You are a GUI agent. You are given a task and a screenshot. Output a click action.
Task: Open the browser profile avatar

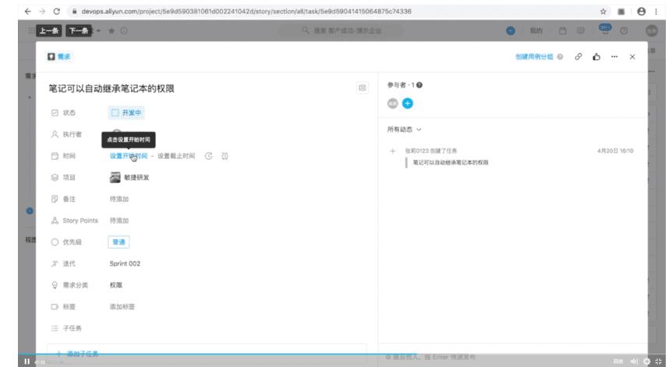pyautogui.click(x=641, y=12)
